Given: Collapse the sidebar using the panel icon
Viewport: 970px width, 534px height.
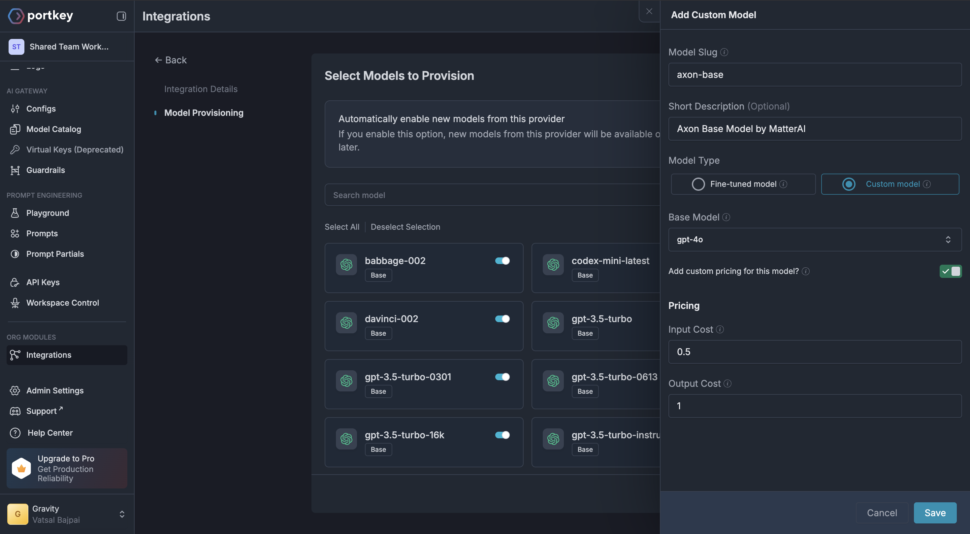Looking at the screenshot, I should click(121, 16).
